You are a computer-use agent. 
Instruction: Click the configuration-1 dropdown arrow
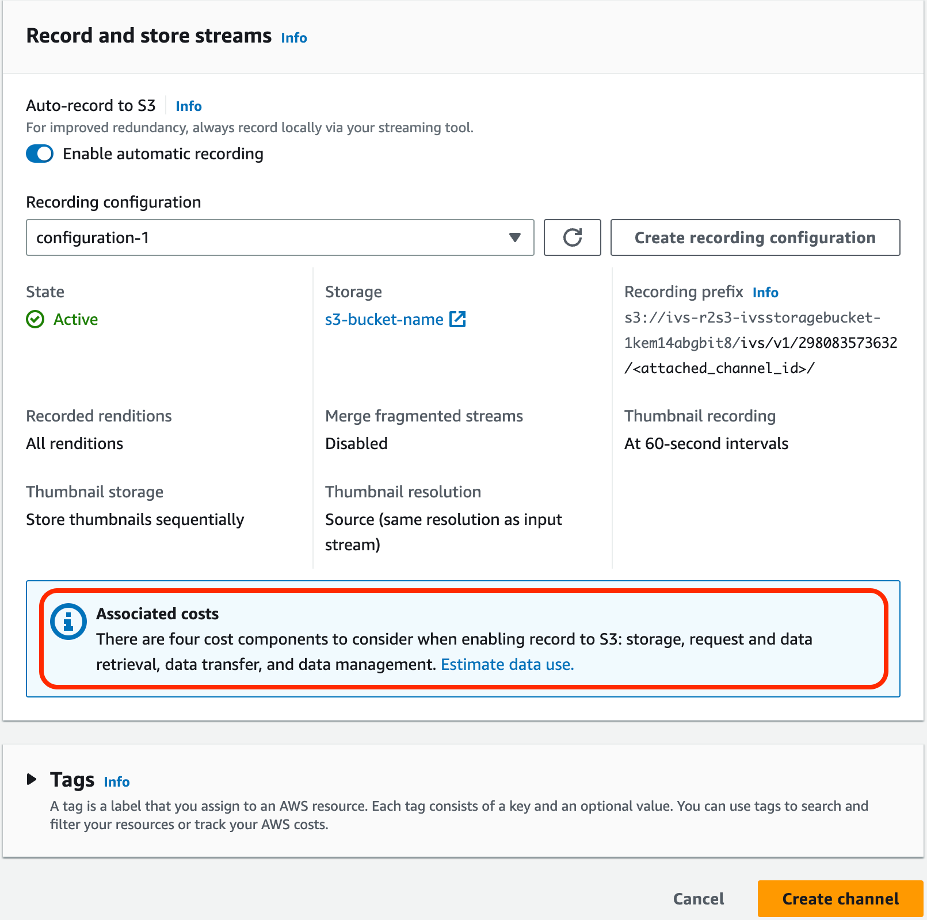tap(514, 237)
